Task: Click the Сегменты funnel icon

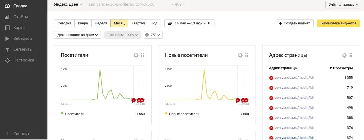Action: click(x=7, y=49)
